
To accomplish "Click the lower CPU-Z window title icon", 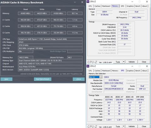I will pyautogui.click(x=88, y=66).
